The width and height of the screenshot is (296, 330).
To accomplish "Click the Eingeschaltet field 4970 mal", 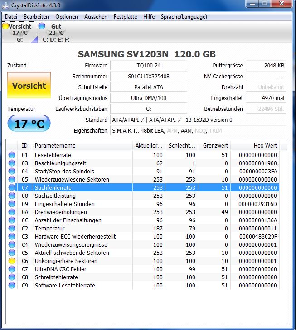I will click(x=266, y=98).
